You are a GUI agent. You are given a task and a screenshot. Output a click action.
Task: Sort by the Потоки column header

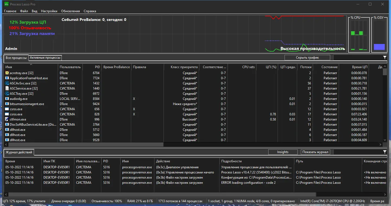(x=305, y=67)
